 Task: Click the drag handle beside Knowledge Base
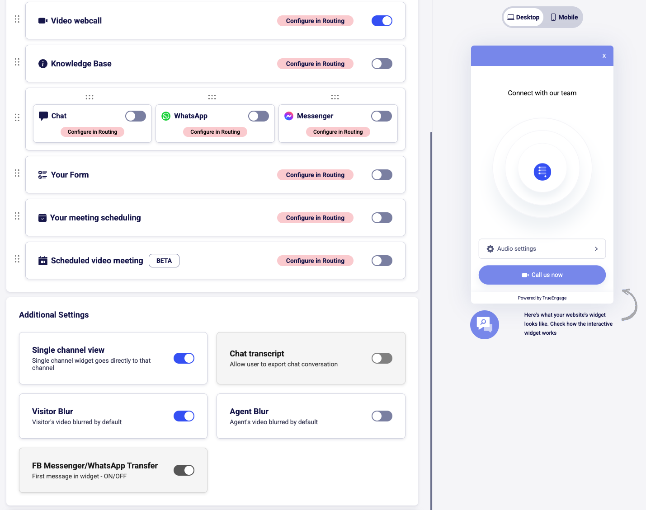[x=17, y=62]
